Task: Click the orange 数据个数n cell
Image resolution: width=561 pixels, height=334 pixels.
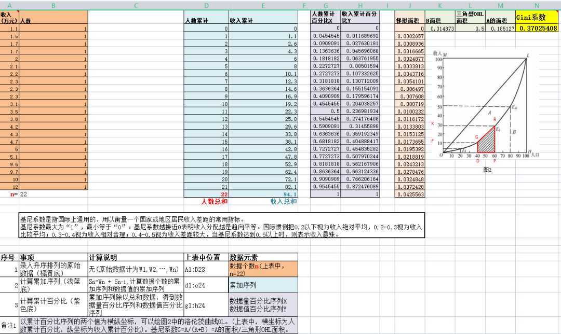Action: pos(263,269)
